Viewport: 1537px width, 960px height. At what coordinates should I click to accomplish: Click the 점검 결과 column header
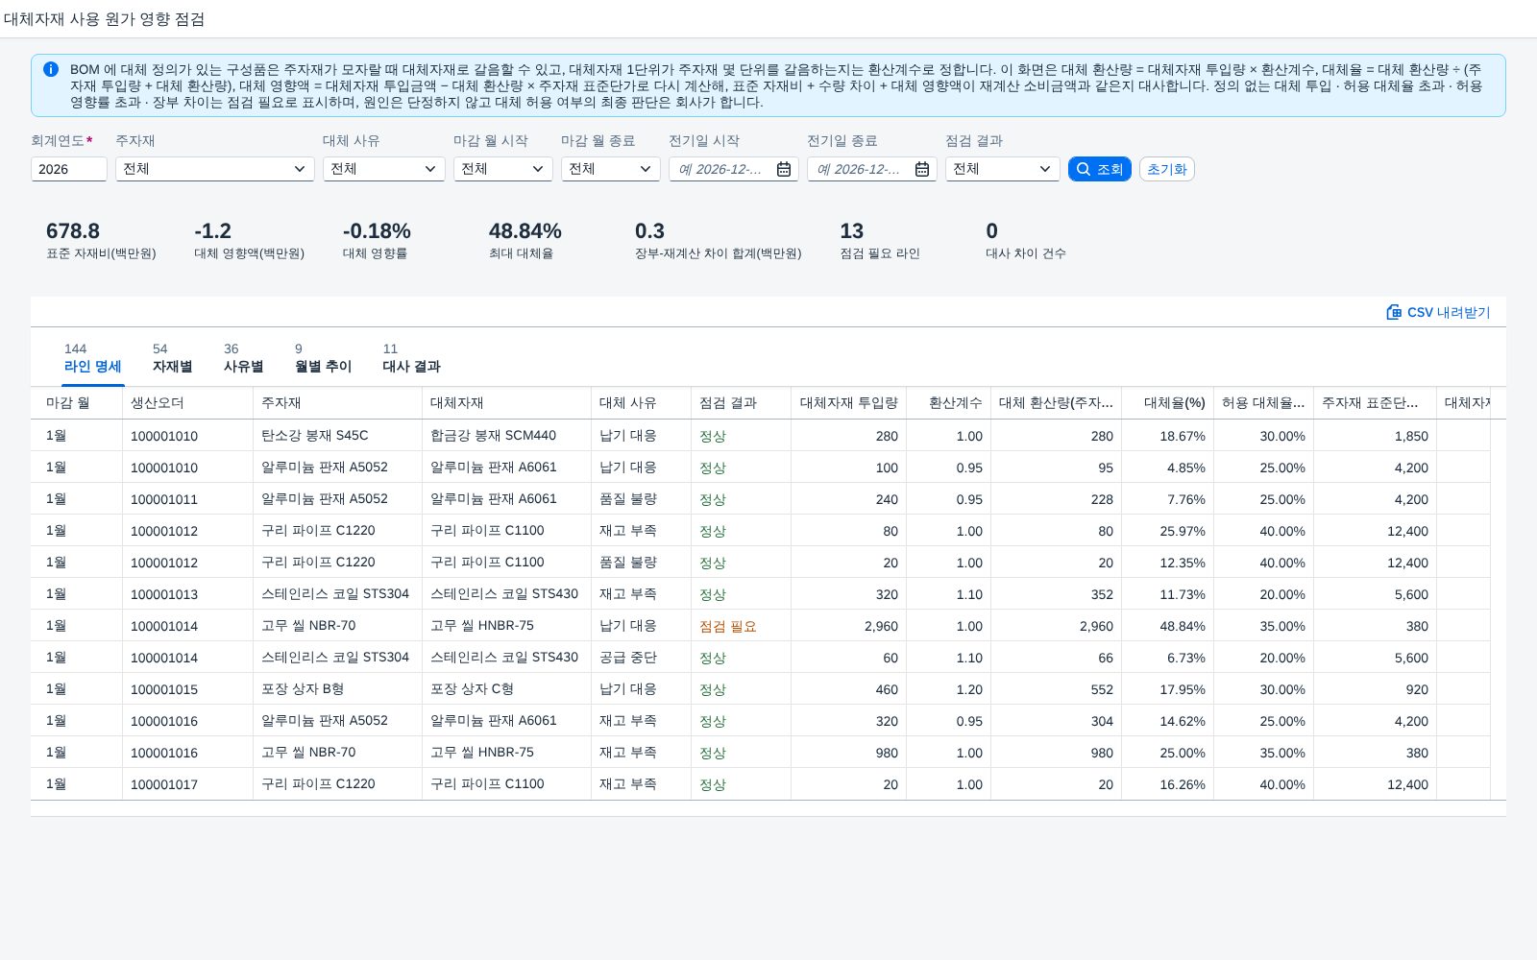pyautogui.click(x=742, y=403)
